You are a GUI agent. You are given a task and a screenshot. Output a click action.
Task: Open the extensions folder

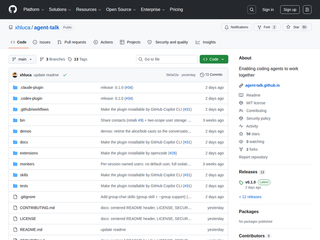(29, 153)
